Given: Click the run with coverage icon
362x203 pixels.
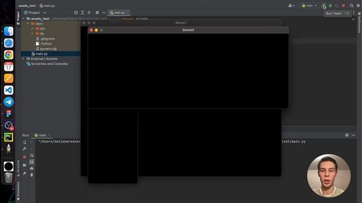Looking at the screenshot, I should 337,6.
